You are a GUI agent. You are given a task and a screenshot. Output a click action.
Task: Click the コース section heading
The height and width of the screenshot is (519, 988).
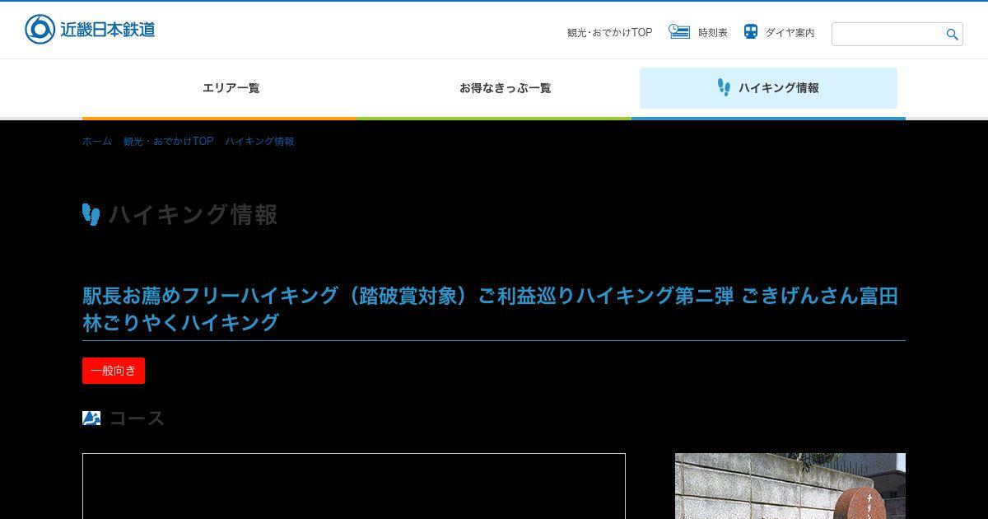(137, 418)
